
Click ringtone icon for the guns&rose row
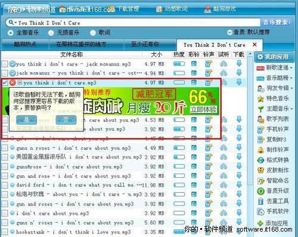tap(209, 167)
